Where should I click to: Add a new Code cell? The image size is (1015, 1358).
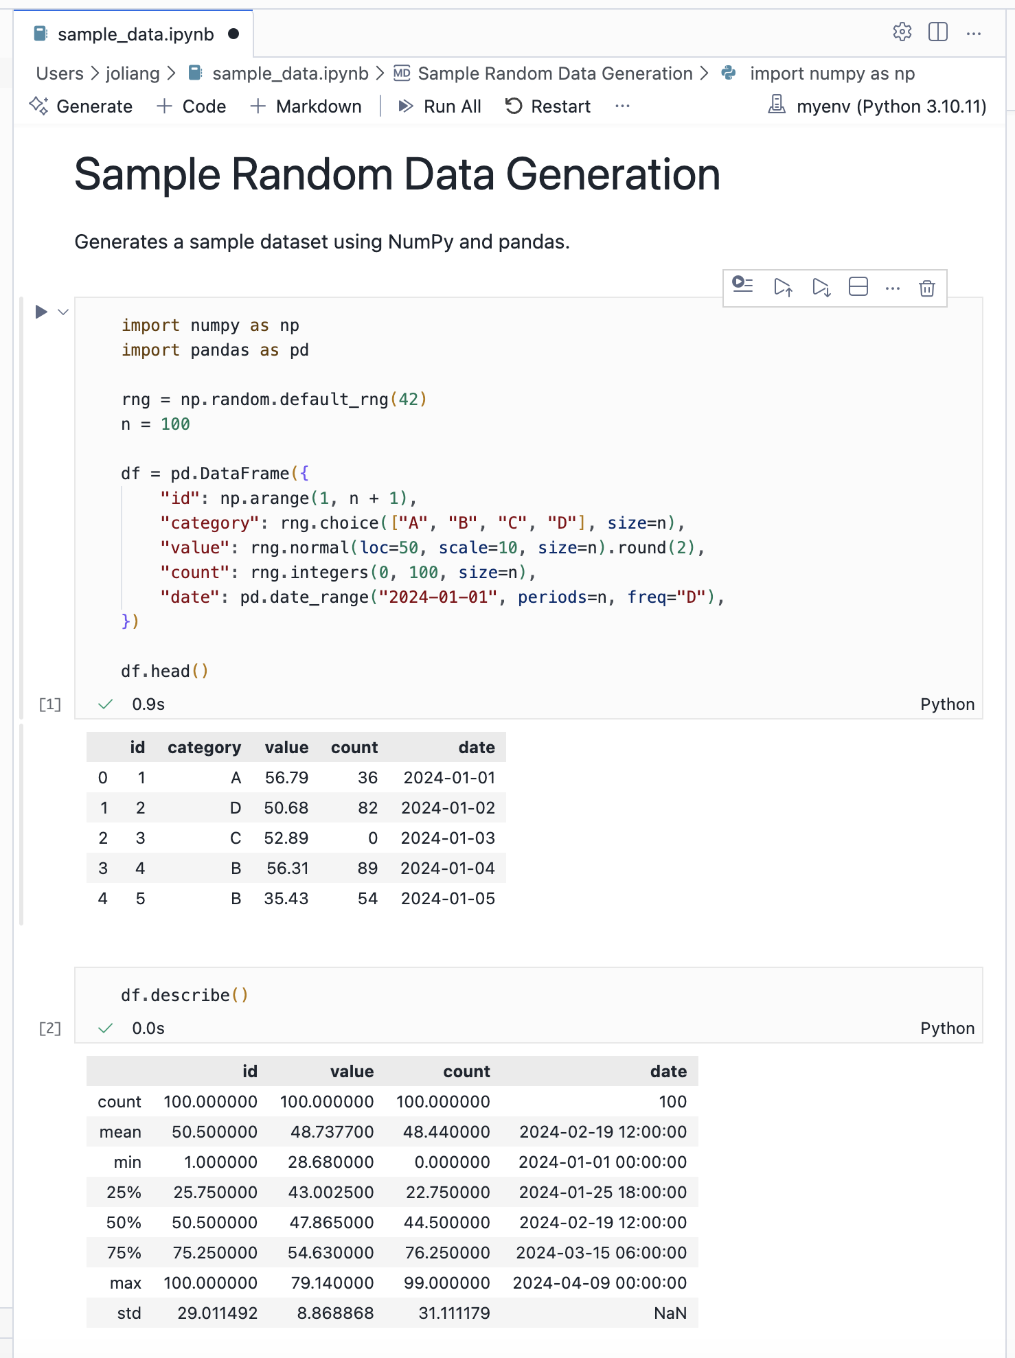[x=191, y=106]
